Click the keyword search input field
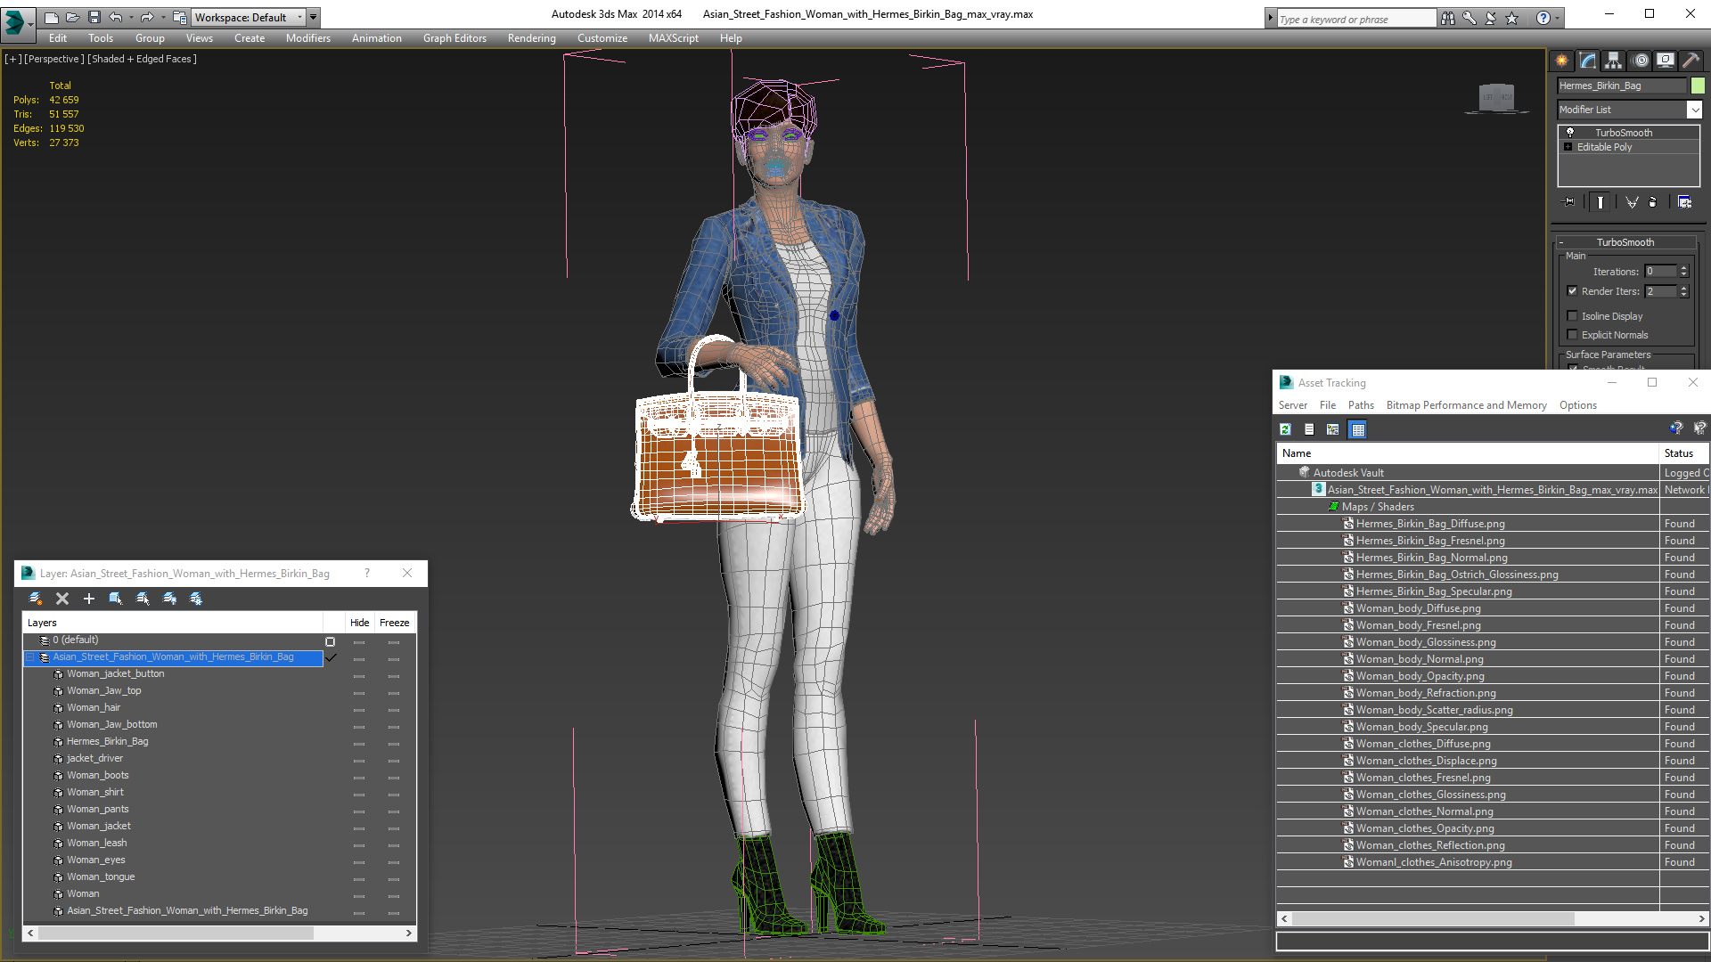This screenshot has height=962, width=1711. click(1358, 19)
